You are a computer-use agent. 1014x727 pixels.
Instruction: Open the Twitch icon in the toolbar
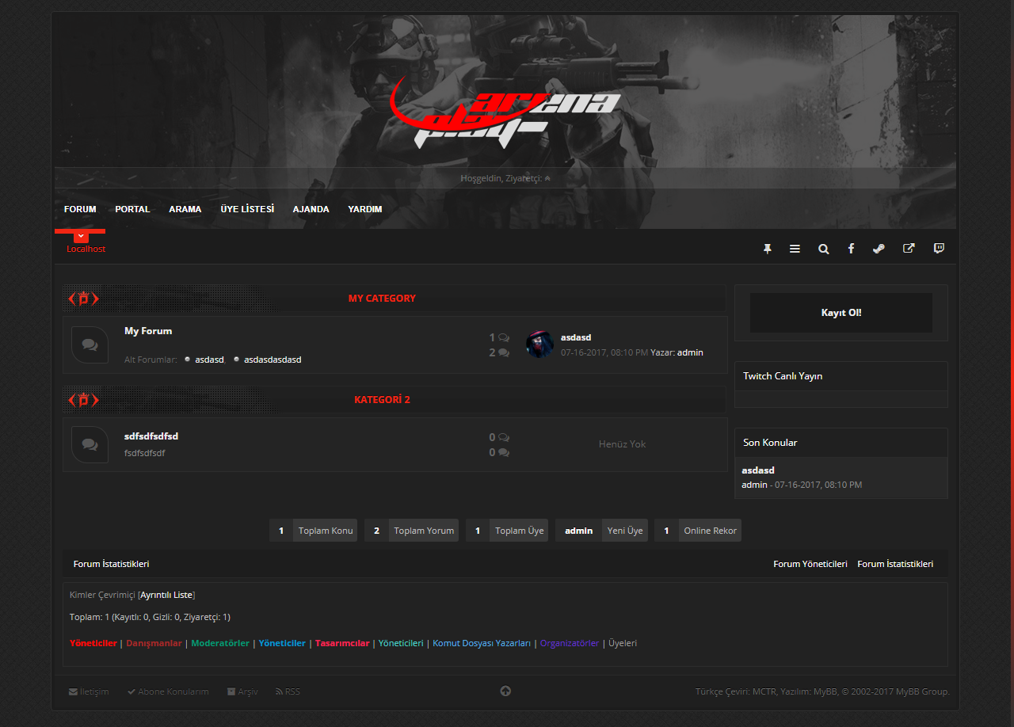pyautogui.click(x=939, y=248)
